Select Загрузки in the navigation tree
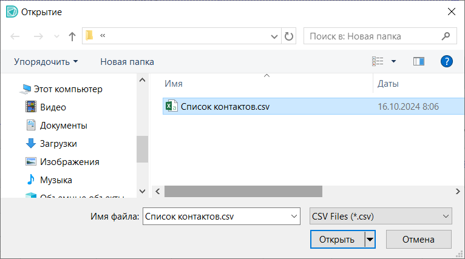Screen dimensions: 465x259 click(x=58, y=144)
